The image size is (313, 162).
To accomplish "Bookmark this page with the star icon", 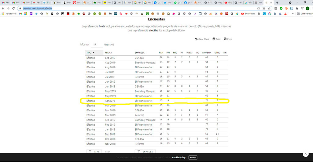I will (269, 9).
